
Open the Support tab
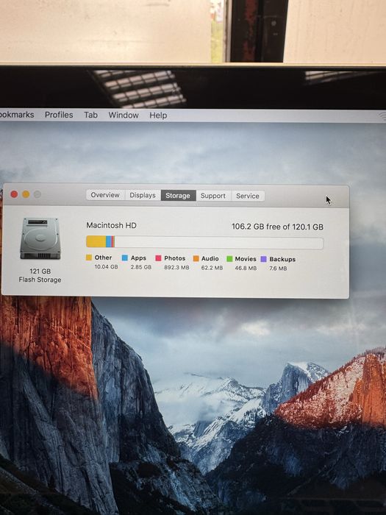(213, 196)
